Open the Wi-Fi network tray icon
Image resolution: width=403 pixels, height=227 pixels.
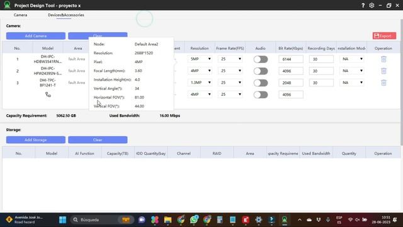[x=350, y=219]
